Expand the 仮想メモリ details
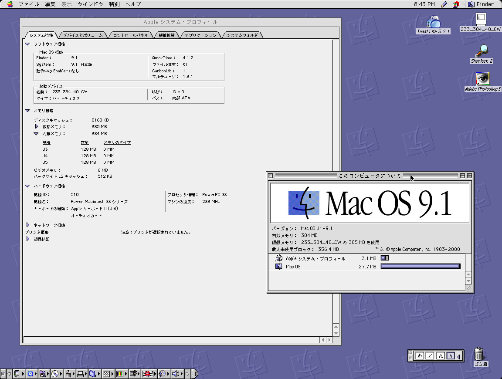Image resolution: width=502 pixels, height=379 pixels. [37, 126]
